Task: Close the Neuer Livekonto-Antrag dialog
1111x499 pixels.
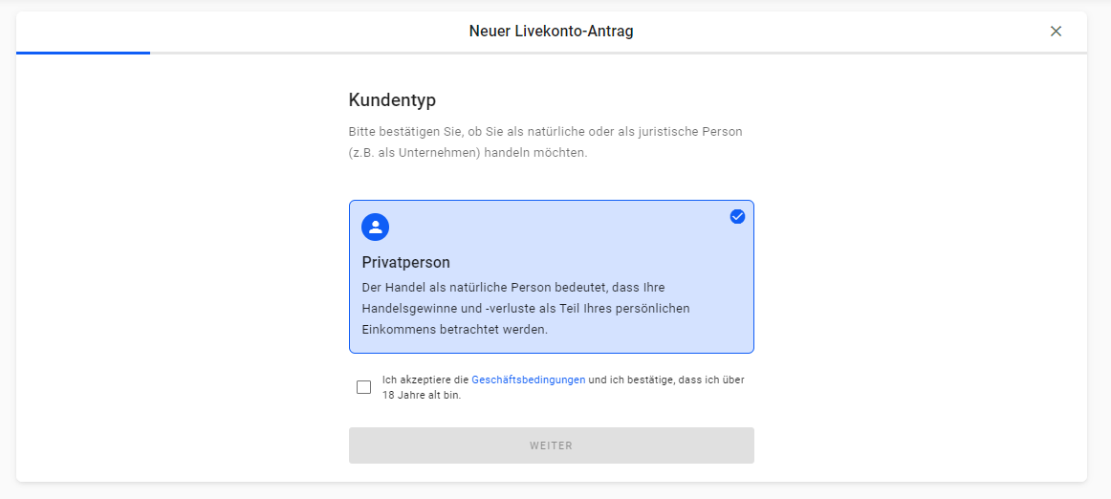Action: coord(1056,32)
